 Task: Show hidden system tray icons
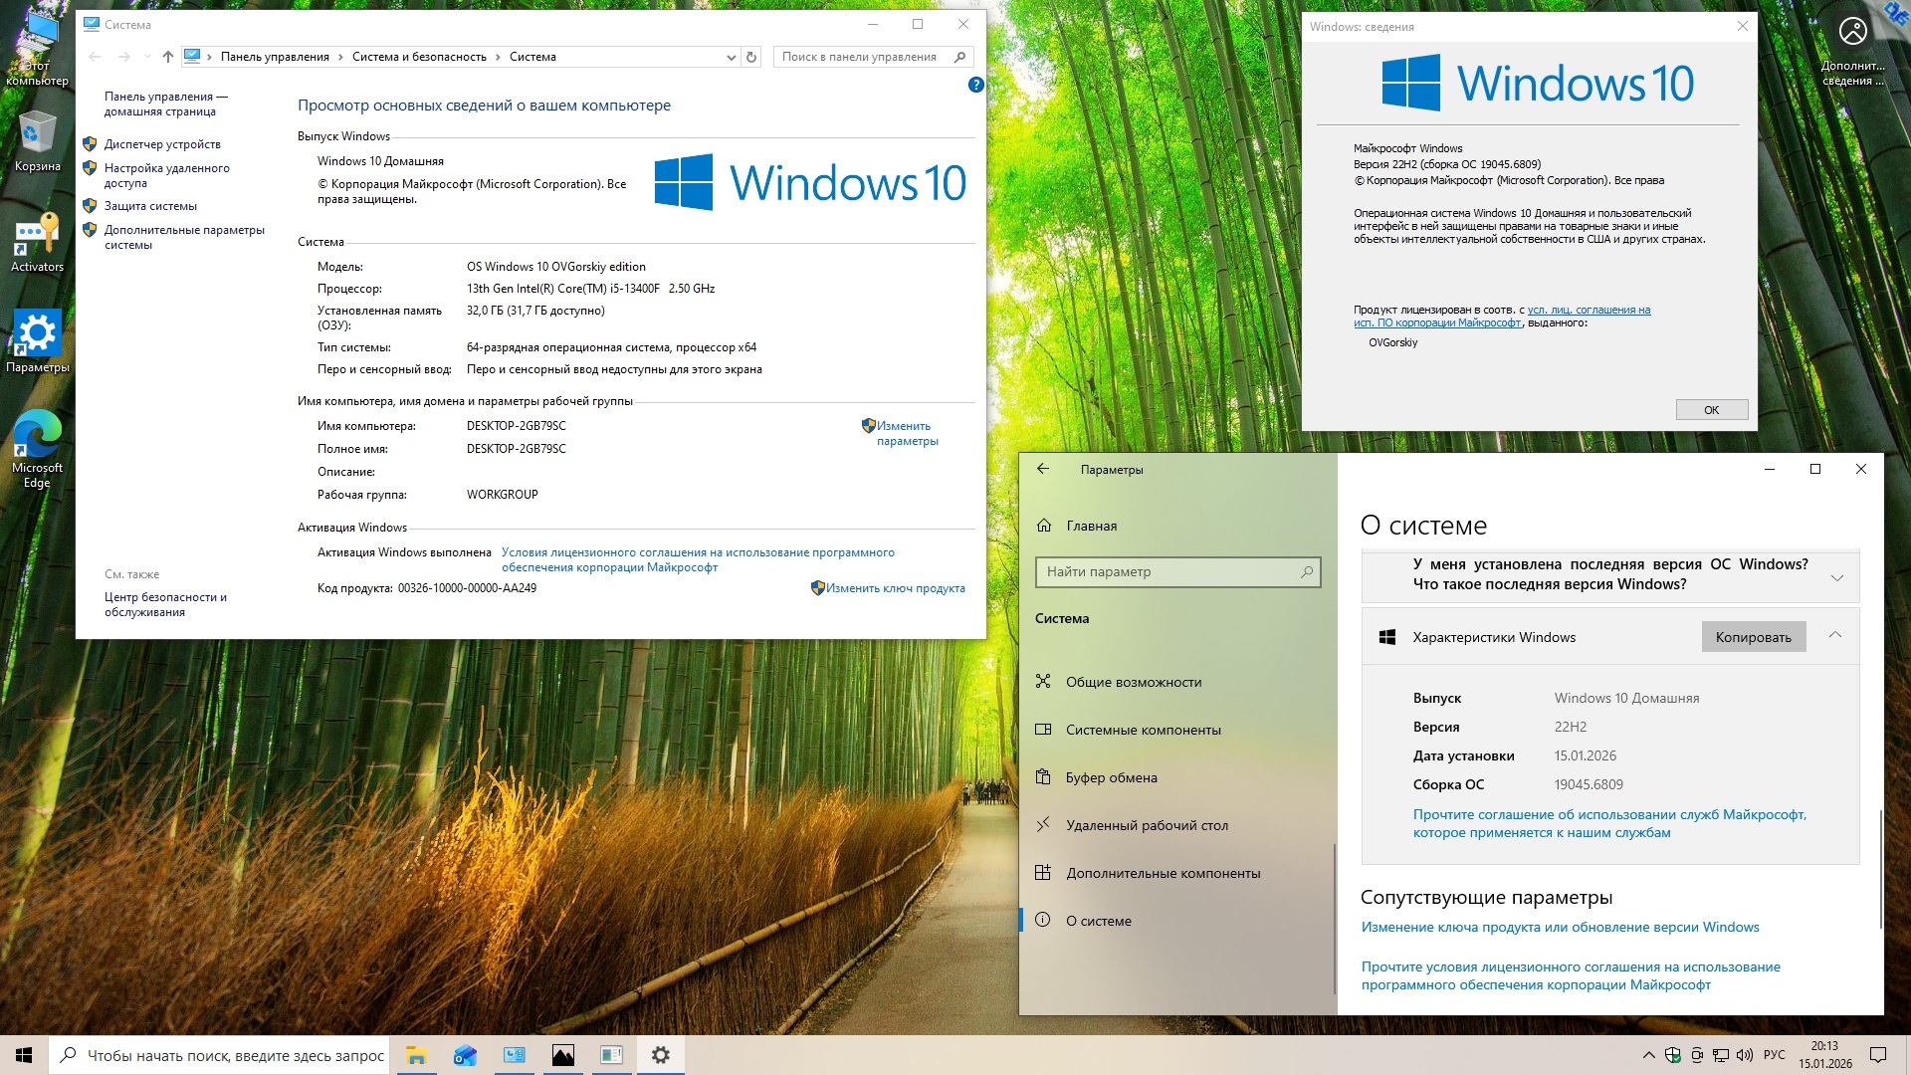click(x=1648, y=1055)
